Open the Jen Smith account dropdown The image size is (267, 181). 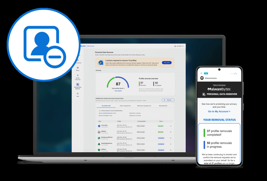point(179,46)
